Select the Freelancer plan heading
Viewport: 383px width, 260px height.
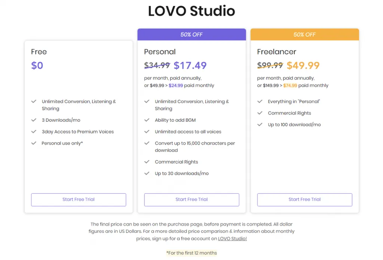click(x=277, y=52)
